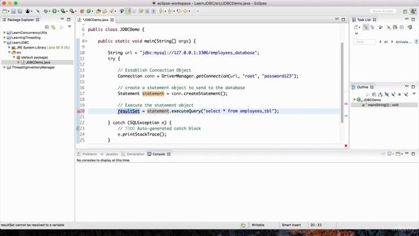Image resolution: width=419 pixels, height=236 pixels.
Task: Collapse the (default package) node
Action: click(x=14, y=57)
